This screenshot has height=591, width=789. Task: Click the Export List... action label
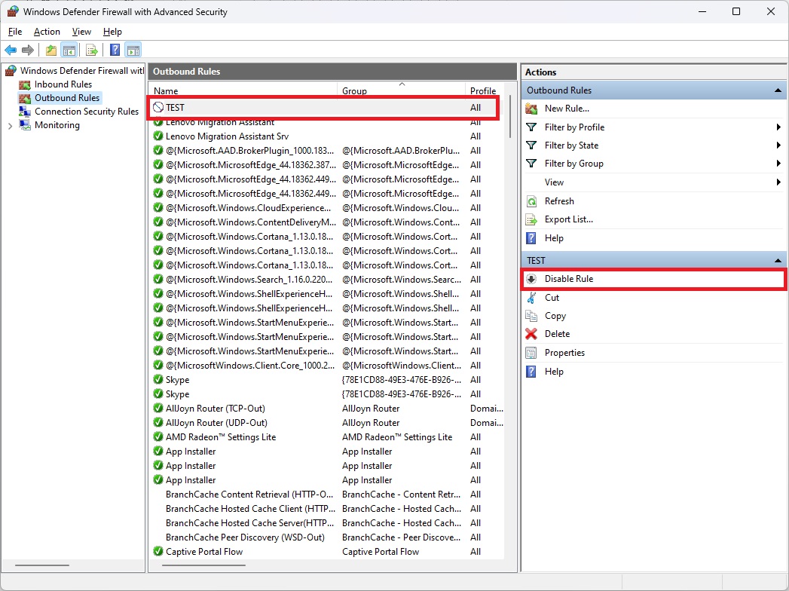click(x=569, y=219)
